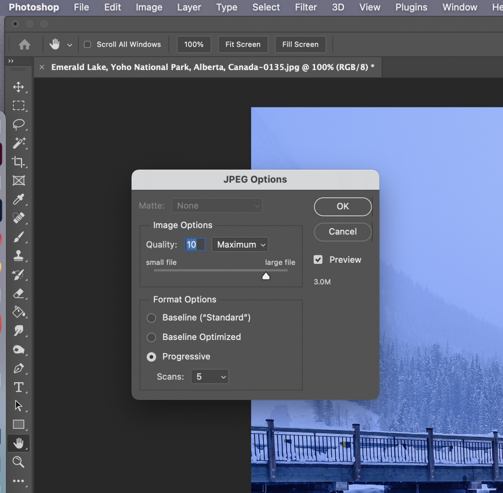Screen dimensions: 503x493
Task: Select the History Brush tool
Action: pyautogui.click(x=18, y=274)
